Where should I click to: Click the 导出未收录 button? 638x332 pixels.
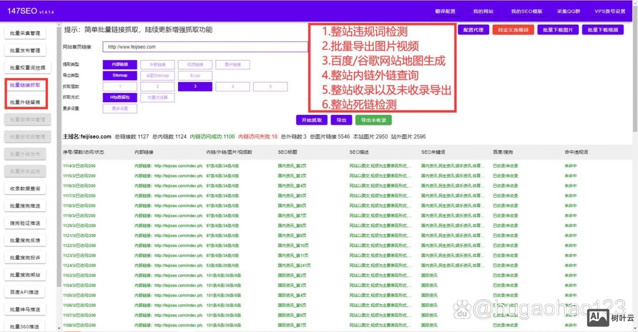pos(373,120)
